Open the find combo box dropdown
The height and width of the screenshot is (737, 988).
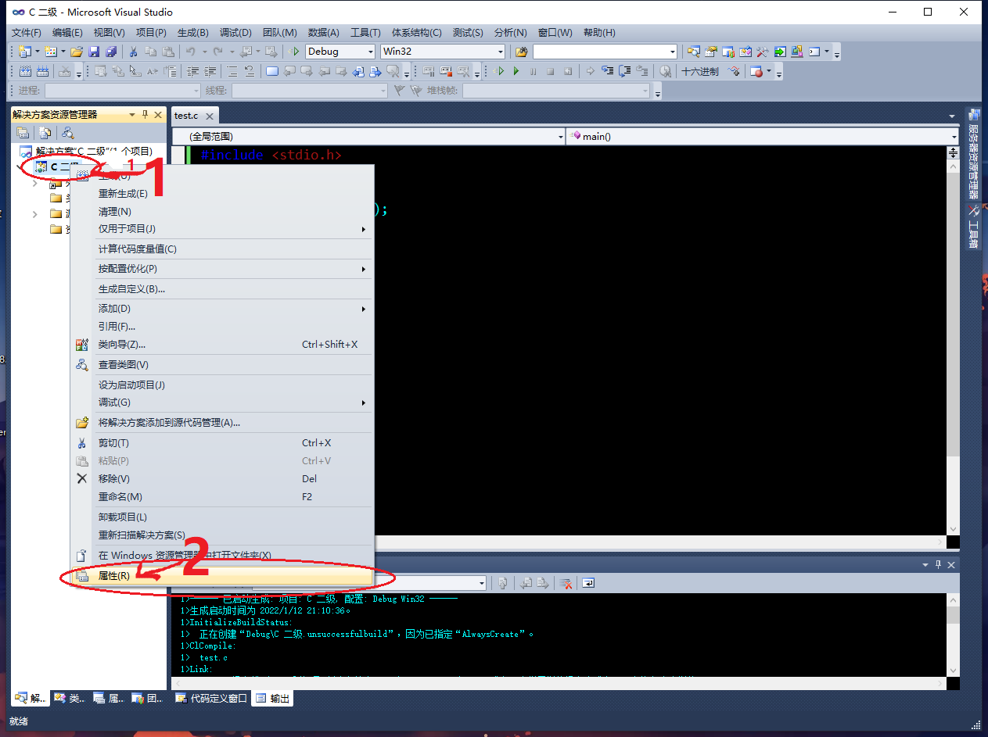(x=673, y=52)
